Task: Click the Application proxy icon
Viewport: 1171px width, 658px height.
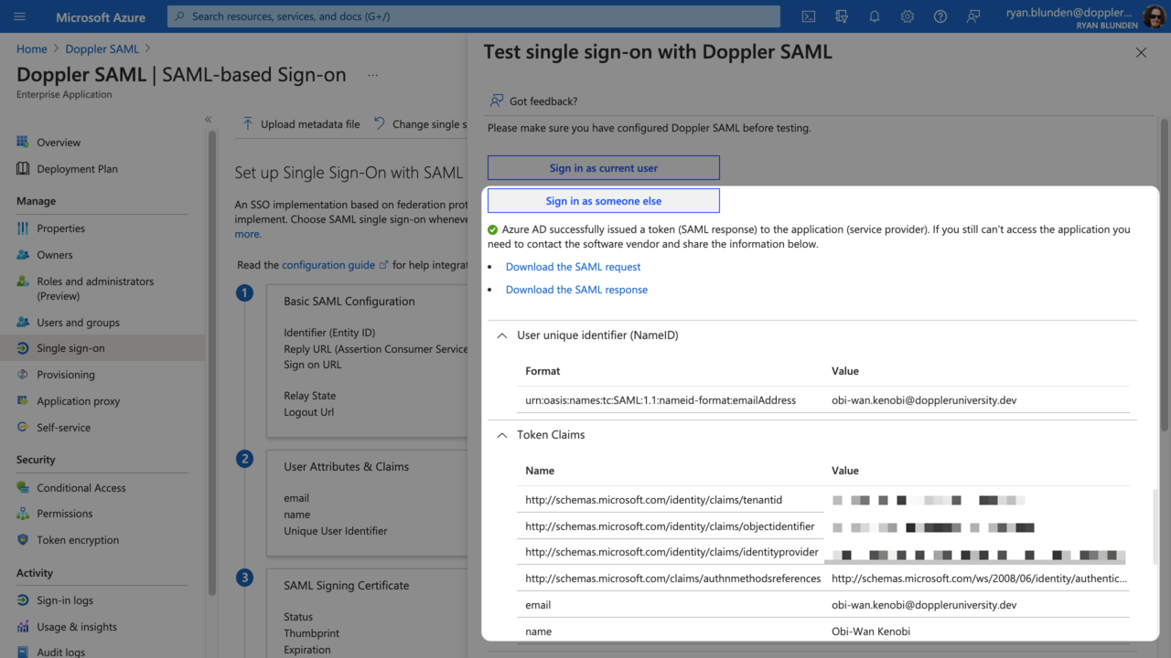Action: tap(23, 400)
